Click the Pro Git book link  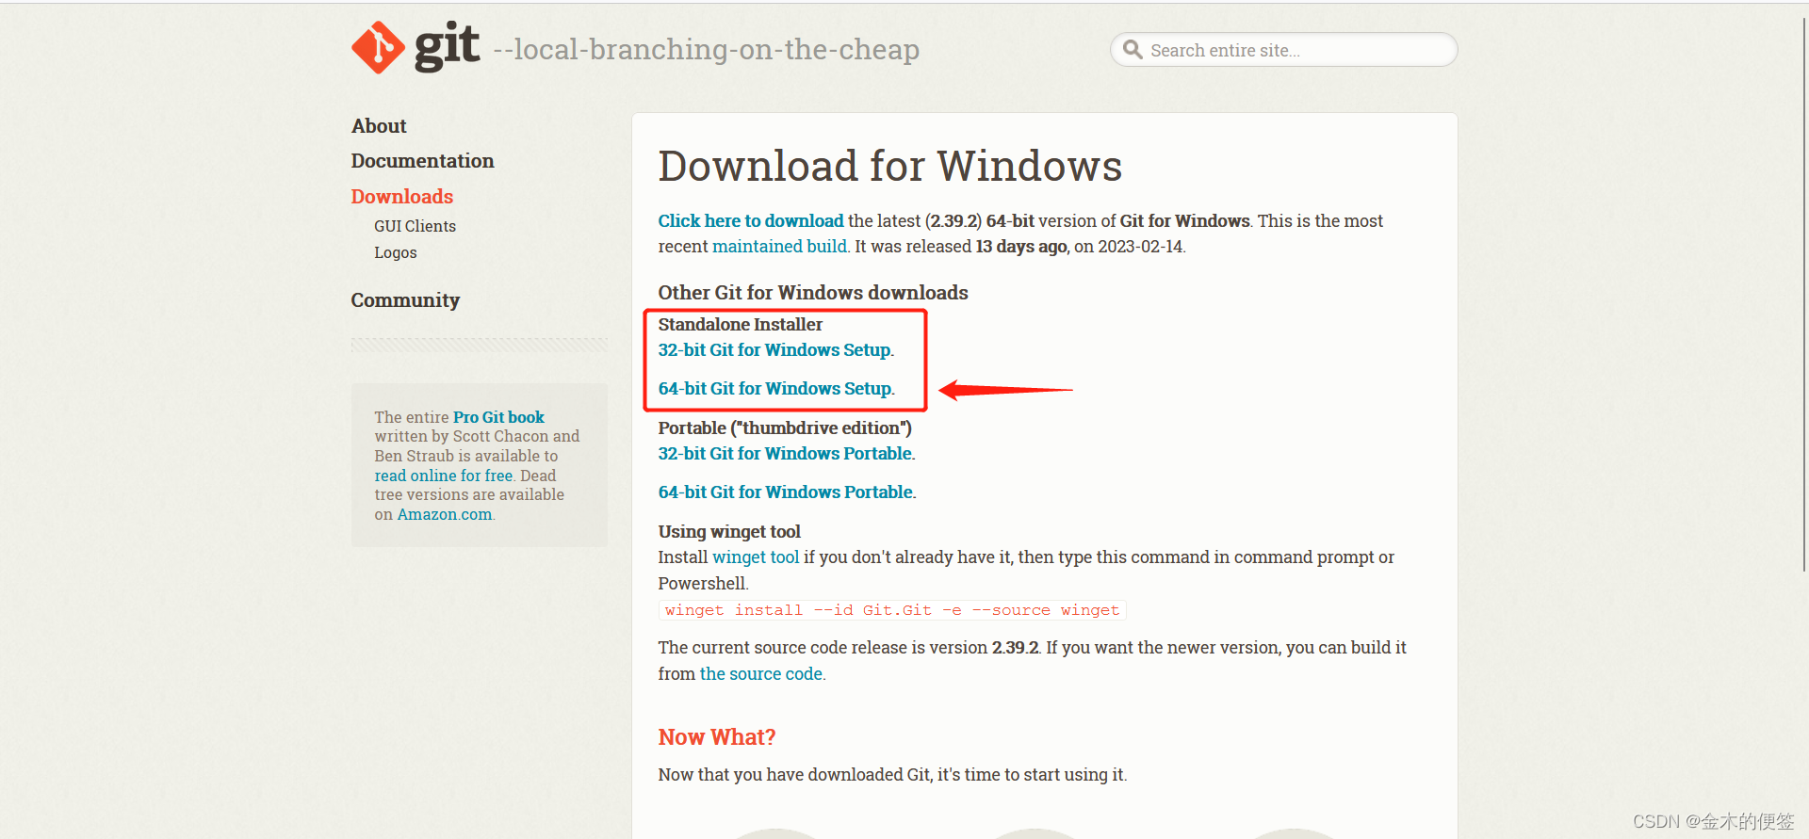(x=498, y=417)
